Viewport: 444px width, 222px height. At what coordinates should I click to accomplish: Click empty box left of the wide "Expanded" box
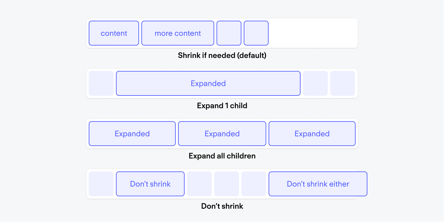point(101,83)
